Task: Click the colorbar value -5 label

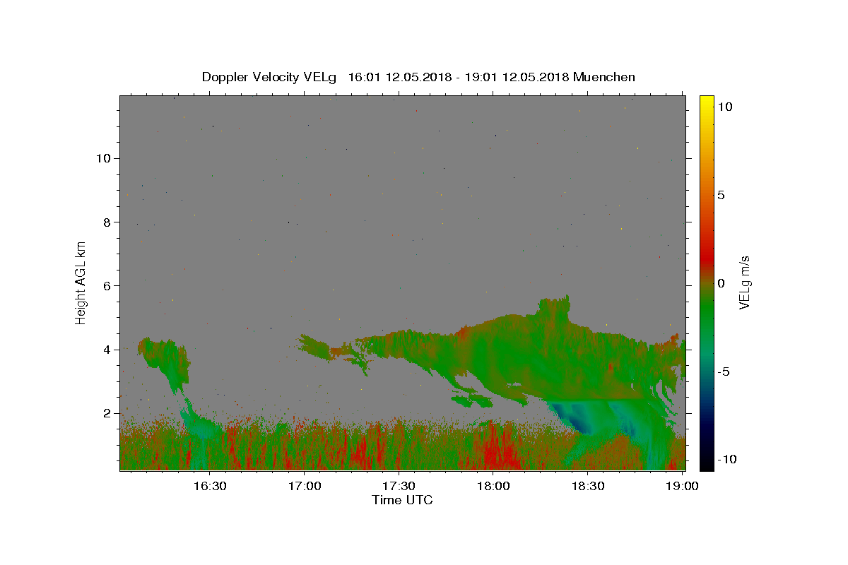Action: point(724,371)
